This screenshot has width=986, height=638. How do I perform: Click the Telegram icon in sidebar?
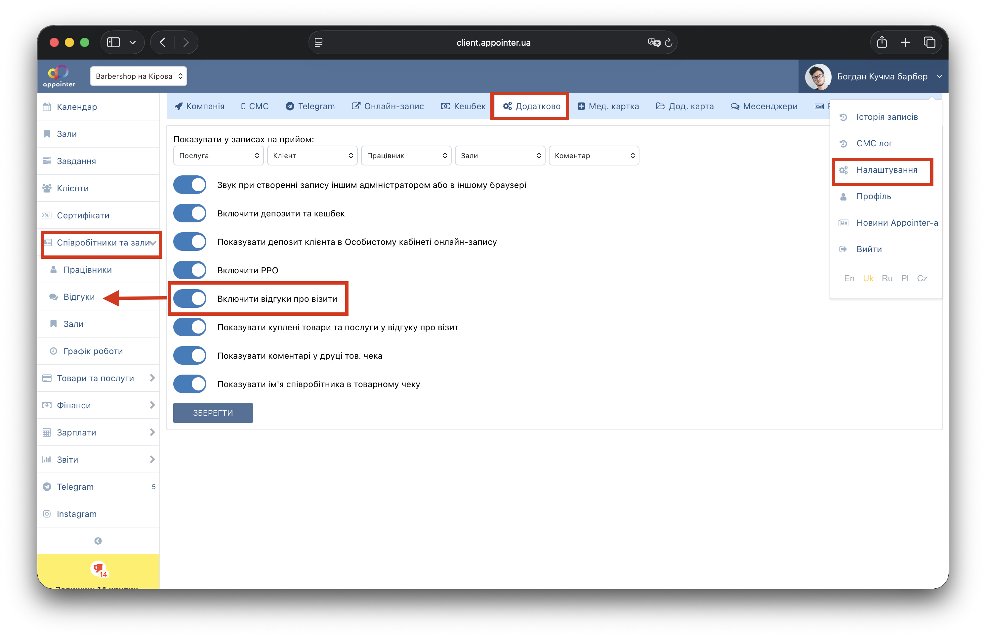tap(47, 486)
